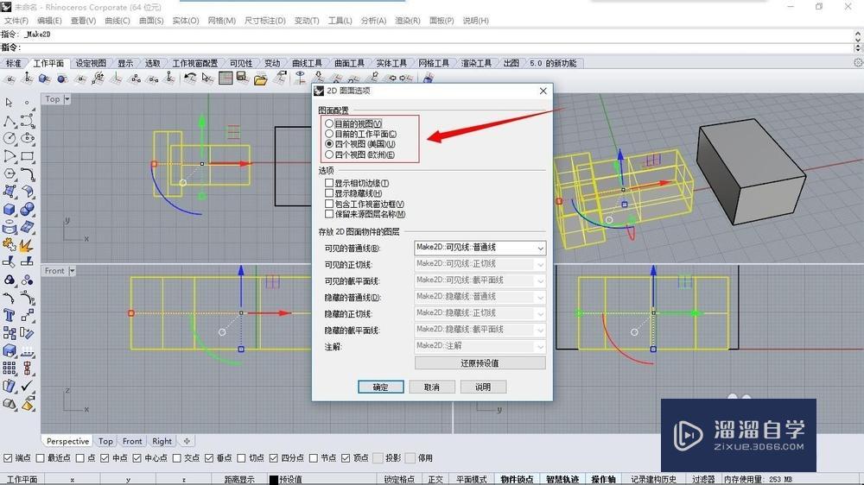Select 四个视图 (欧洲) radio option
The height and width of the screenshot is (485, 864).
tap(329, 154)
